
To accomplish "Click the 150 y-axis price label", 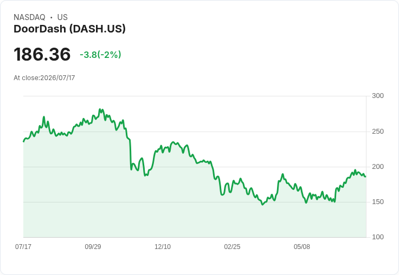I will click(378, 202).
